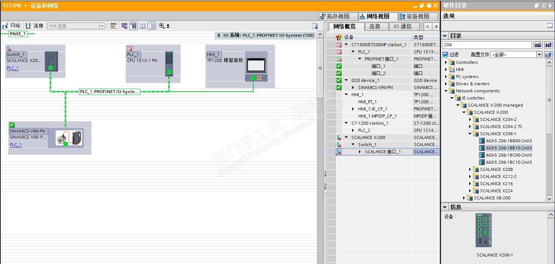Toggle the 过滤 (Filter) checkbox
The height and width of the screenshot is (264, 555).
point(446,54)
